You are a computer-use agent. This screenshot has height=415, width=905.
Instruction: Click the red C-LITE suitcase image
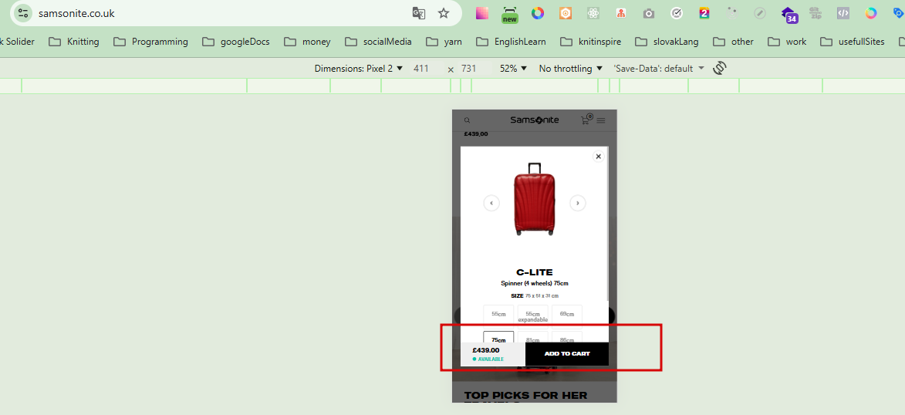534,199
